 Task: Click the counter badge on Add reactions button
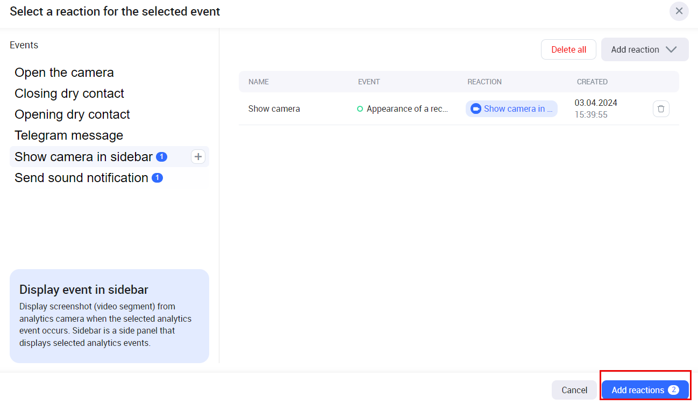(673, 390)
